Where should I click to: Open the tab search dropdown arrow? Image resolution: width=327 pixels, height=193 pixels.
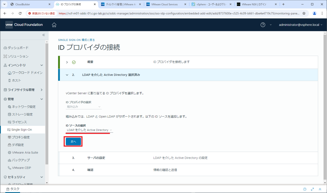(x=4, y=4)
